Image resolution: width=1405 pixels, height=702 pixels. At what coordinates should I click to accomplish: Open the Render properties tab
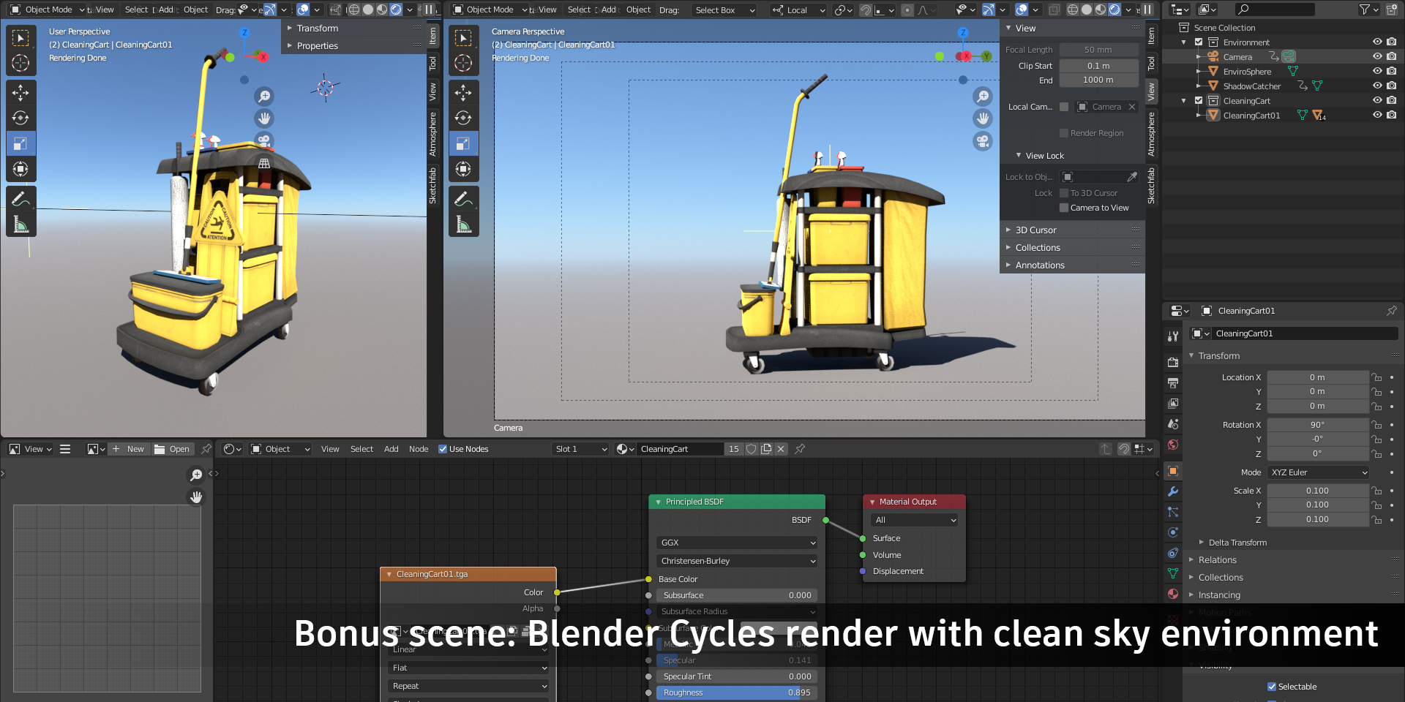[x=1173, y=362]
